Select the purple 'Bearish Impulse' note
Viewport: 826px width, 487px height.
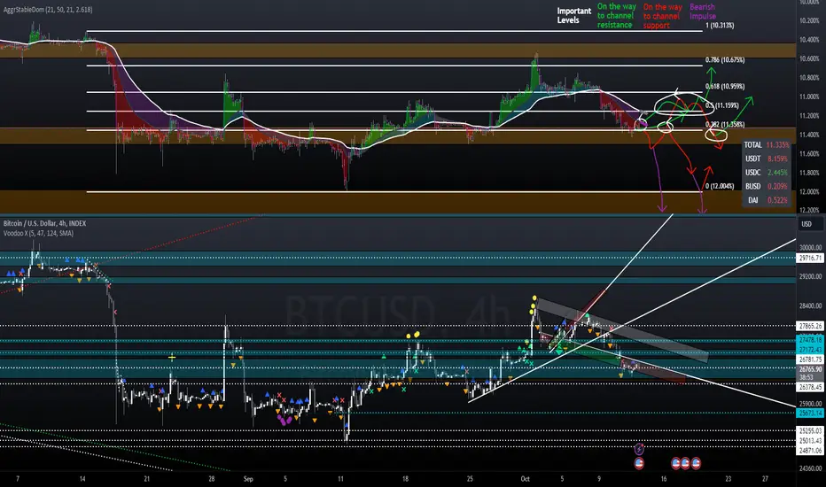[702, 12]
